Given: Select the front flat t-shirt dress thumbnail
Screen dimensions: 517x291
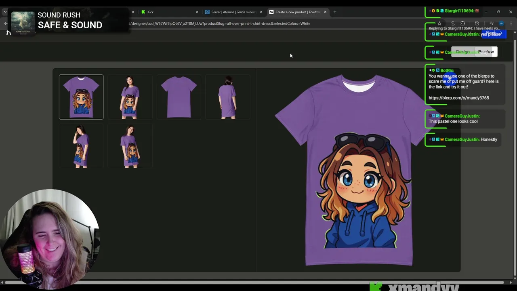Looking at the screenshot, I should [x=81, y=97].
